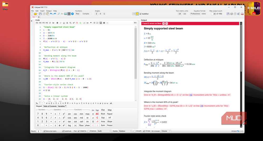Click the sin function keypad button
The height and width of the screenshot is (141, 263).
coord(69,114)
